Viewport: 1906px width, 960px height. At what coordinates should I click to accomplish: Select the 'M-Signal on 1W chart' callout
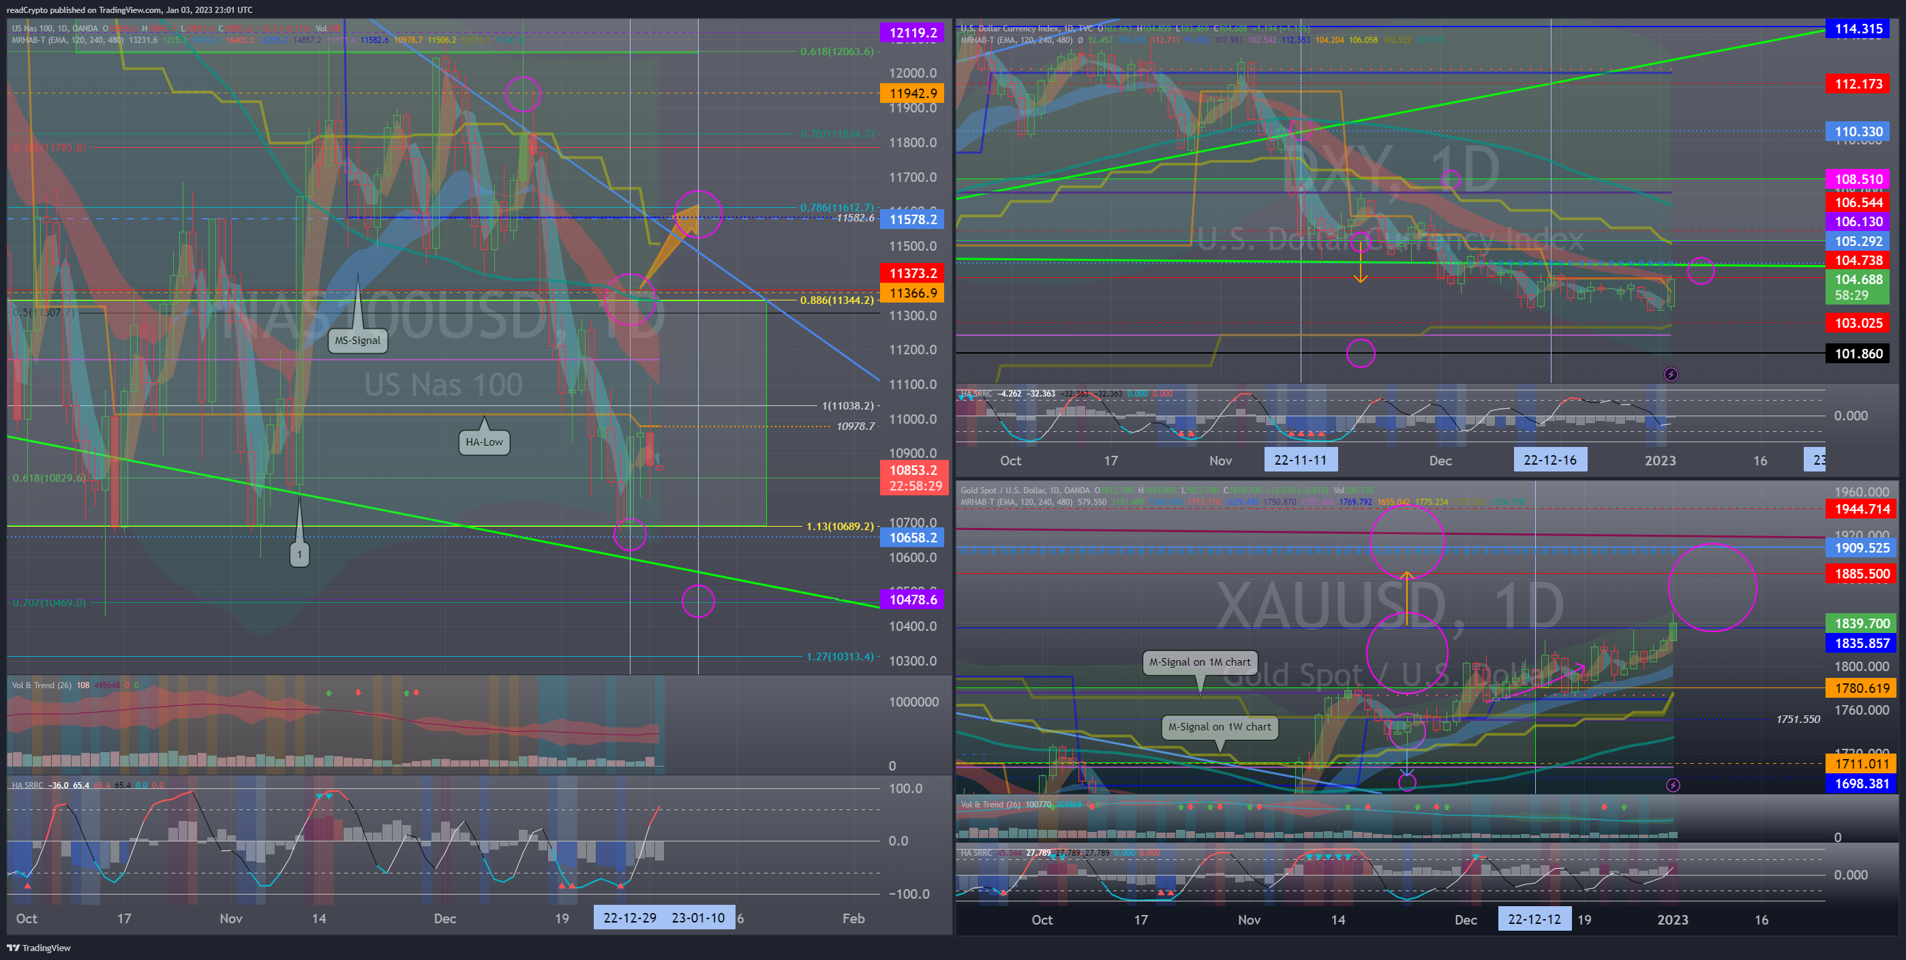point(1220,727)
